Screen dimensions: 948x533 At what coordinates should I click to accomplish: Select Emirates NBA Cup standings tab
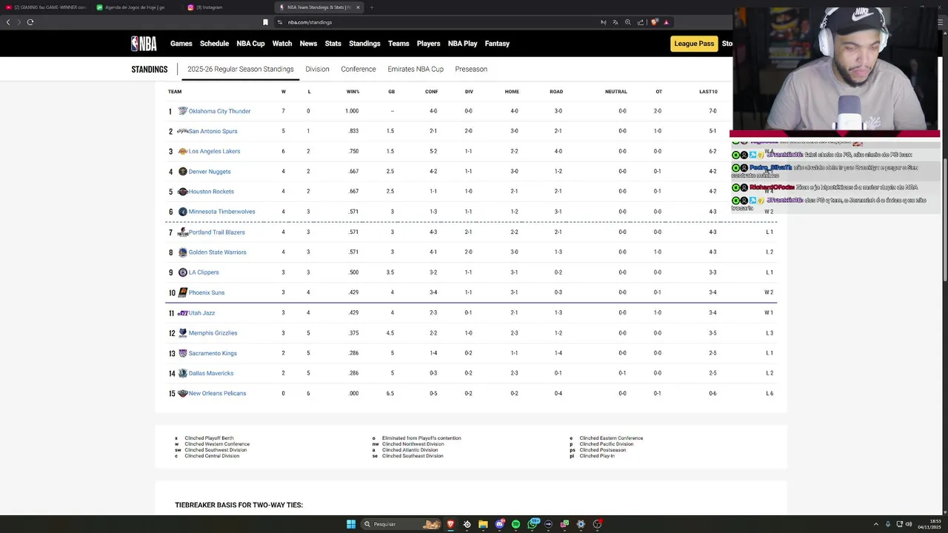tap(415, 69)
